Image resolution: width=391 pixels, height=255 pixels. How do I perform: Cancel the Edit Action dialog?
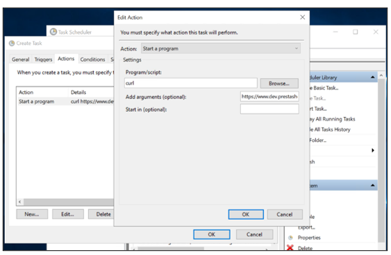(x=285, y=214)
